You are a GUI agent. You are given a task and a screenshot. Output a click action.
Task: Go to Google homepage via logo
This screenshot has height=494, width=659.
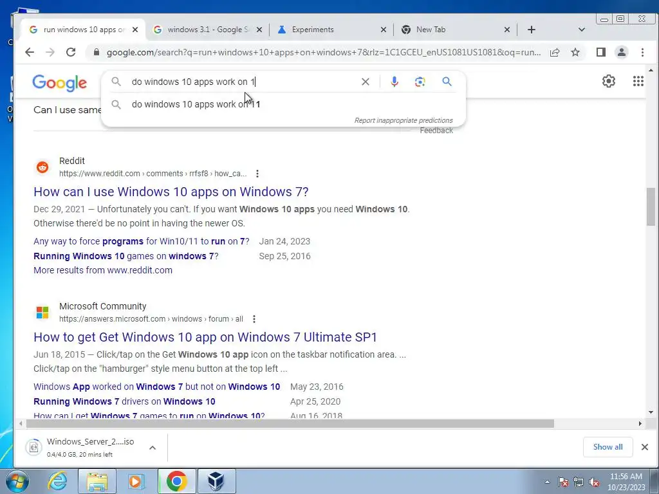click(x=60, y=83)
